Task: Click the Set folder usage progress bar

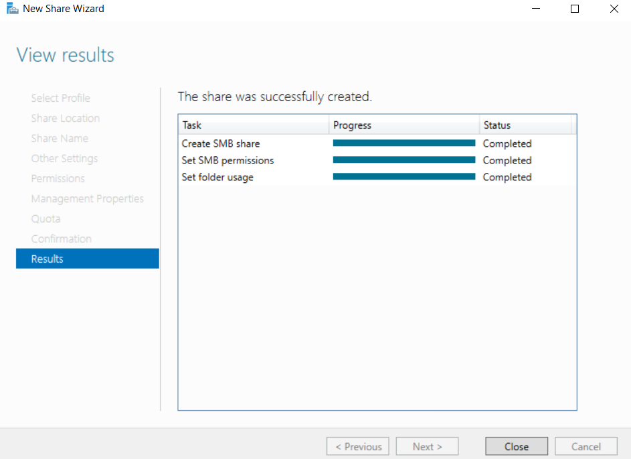Action: coord(403,177)
